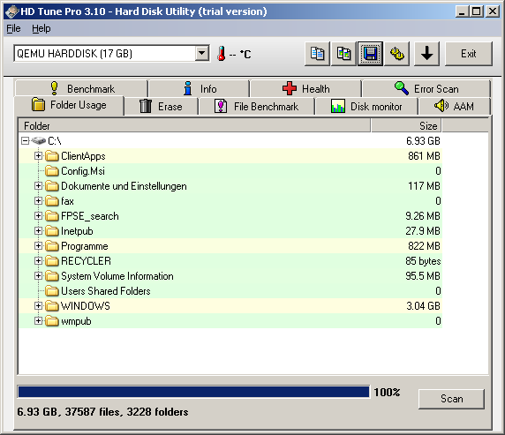Open the Error Scan tab
This screenshot has width=505, height=435.
(426, 88)
